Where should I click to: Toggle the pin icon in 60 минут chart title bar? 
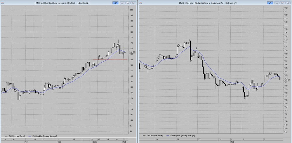(270, 3)
